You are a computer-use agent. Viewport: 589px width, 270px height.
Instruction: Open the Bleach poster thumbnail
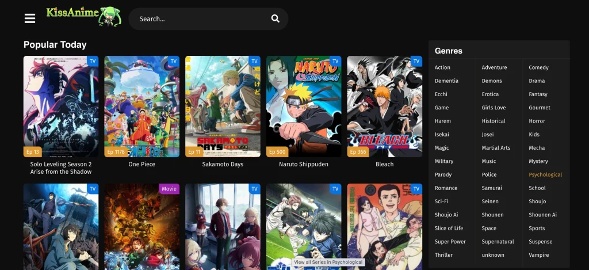385,107
